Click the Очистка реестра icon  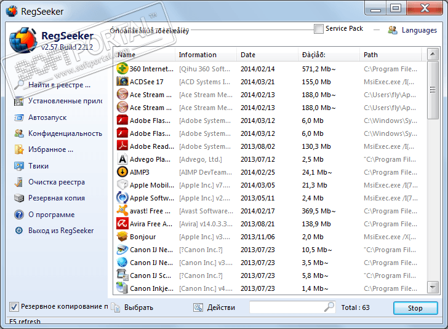click(x=19, y=182)
